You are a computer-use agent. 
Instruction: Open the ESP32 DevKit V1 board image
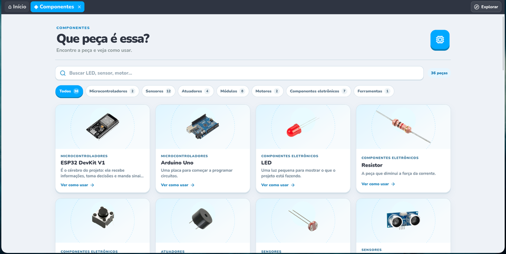pyautogui.click(x=103, y=127)
